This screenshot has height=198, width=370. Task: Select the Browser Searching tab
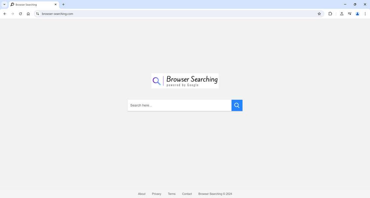(x=31, y=5)
